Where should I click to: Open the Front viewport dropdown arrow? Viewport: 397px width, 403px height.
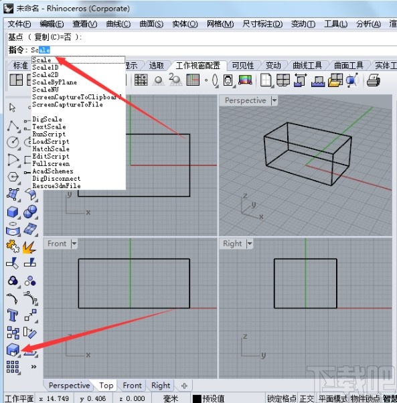(74, 243)
